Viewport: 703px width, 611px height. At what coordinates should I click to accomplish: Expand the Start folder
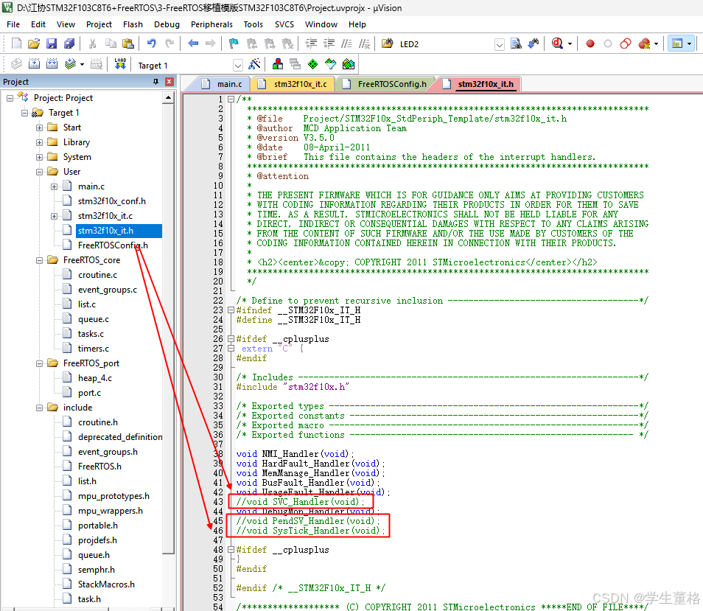coord(40,128)
